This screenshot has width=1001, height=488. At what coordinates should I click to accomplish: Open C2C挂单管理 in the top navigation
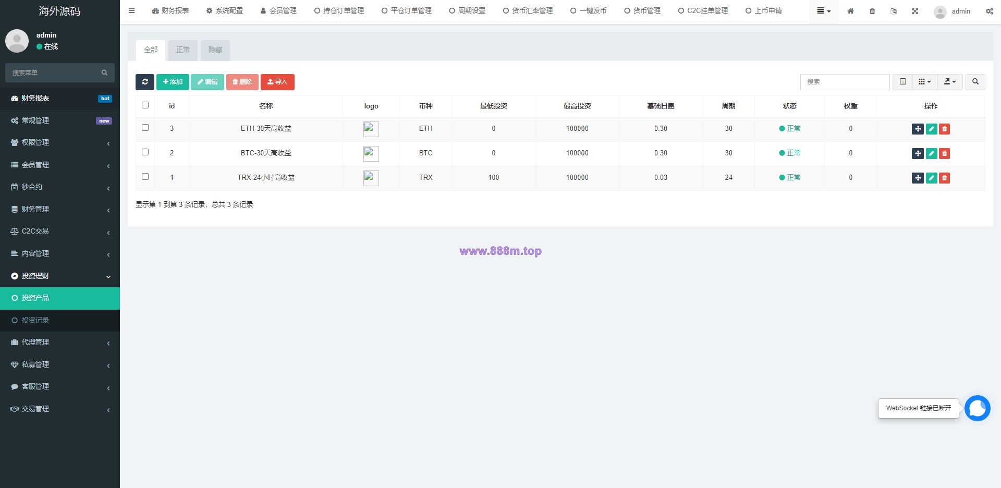(703, 11)
